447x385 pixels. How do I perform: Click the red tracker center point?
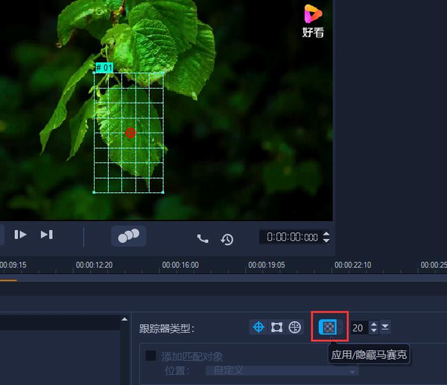tap(130, 133)
